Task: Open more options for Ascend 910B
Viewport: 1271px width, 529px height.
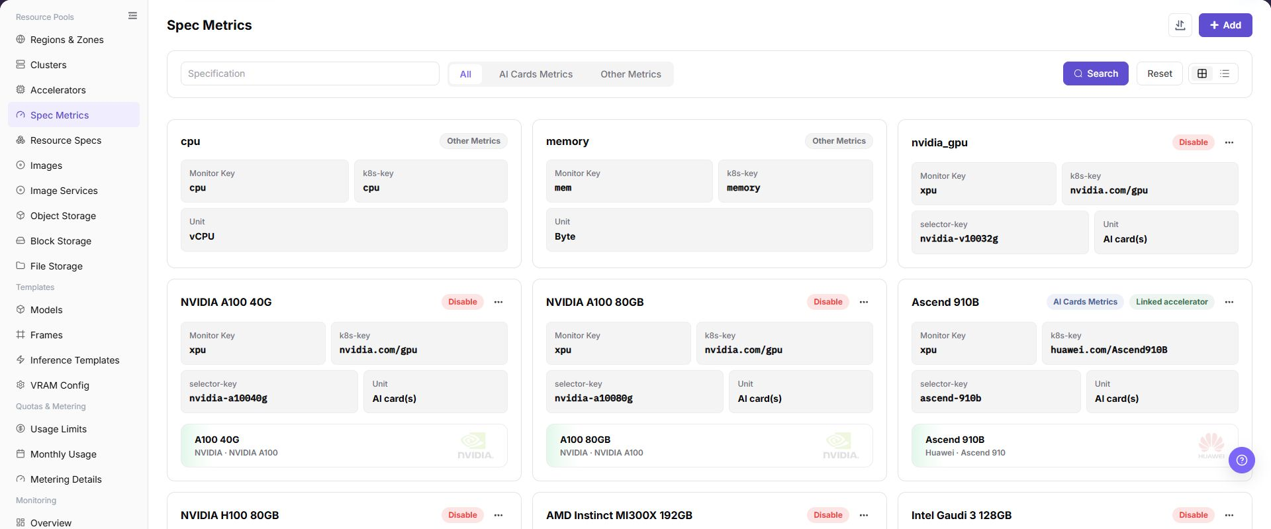Action: (x=1229, y=302)
